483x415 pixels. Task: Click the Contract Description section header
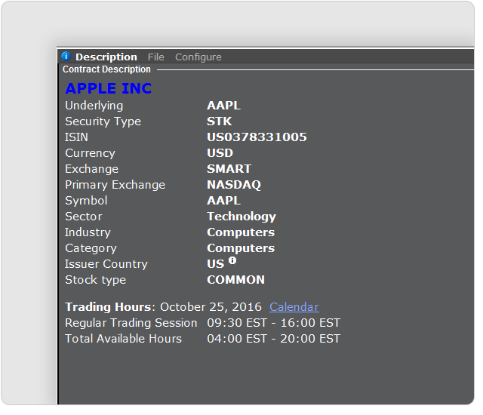coord(106,69)
